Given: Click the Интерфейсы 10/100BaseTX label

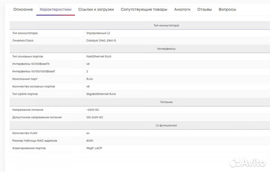Looking at the screenshot, I should [31, 64].
